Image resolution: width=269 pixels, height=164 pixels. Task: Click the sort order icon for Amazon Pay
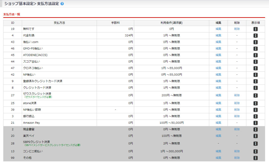point(255,123)
